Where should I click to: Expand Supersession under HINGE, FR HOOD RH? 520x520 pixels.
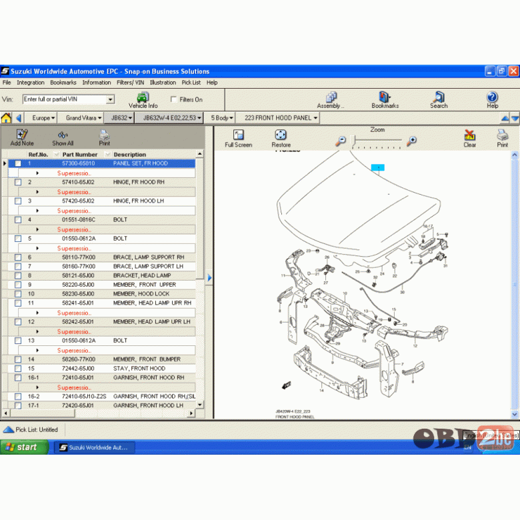[x=37, y=192]
